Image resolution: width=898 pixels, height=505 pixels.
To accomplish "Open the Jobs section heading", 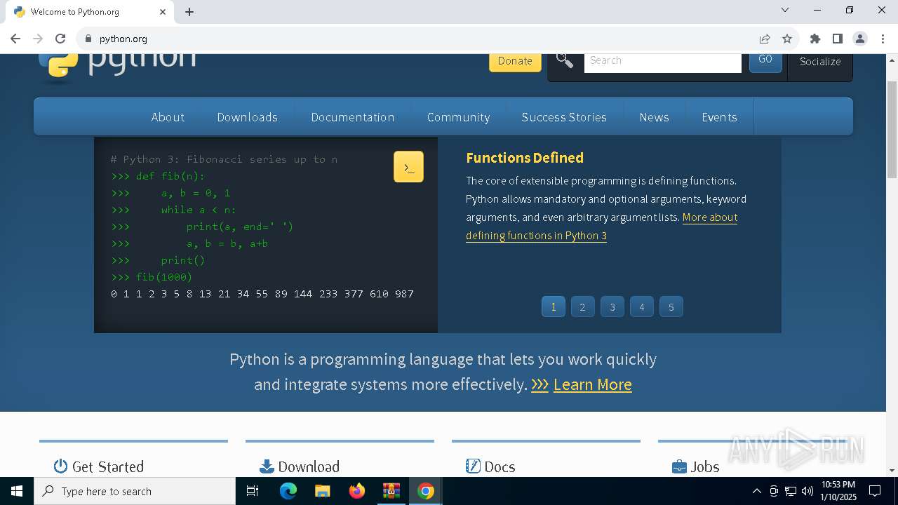I will [705, 466].
